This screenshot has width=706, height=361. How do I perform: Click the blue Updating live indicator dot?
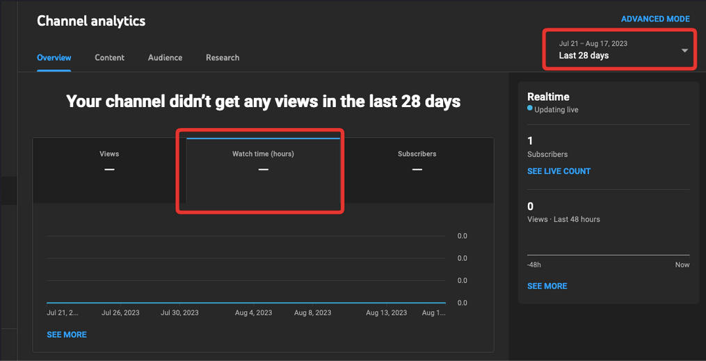(x=529, y=108)
